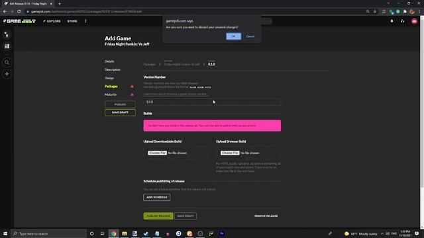Click the sidebar plus icon
424x238 pixels.
click(x=7, y=74)
